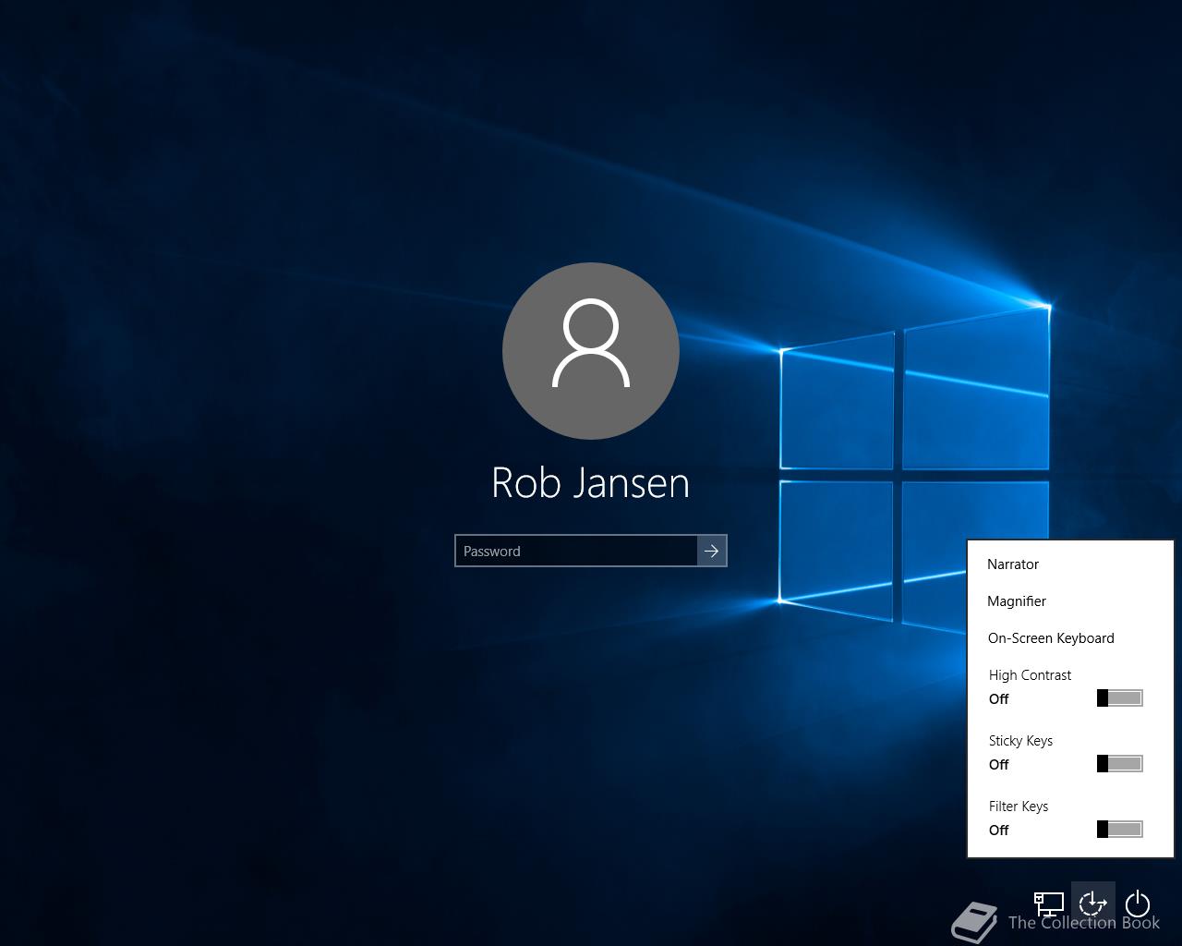Launch Magnifier from the menu
This screenshot has width=1182, height=946.
click(x=1017, y=601)
